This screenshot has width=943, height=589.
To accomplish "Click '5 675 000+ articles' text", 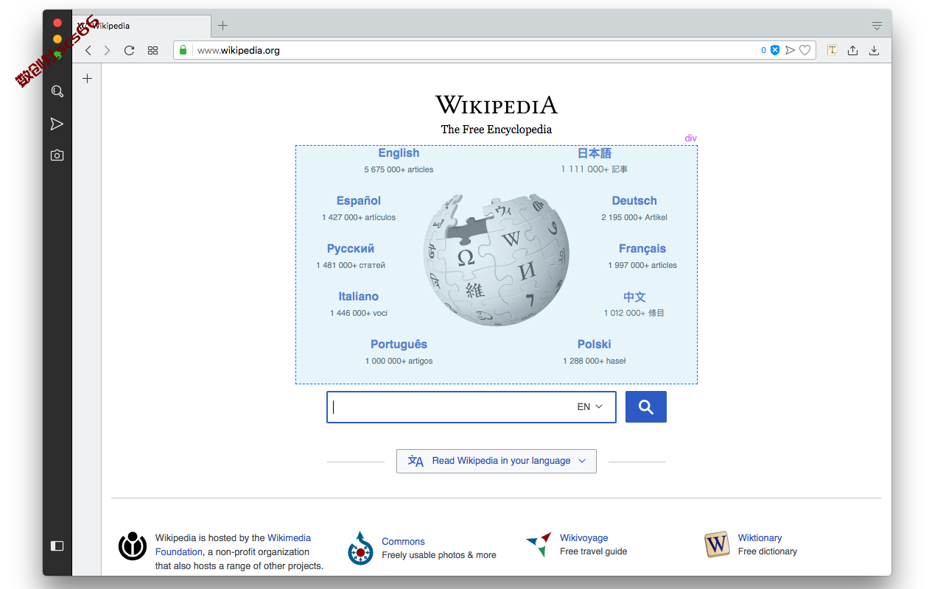I will 399,169.
